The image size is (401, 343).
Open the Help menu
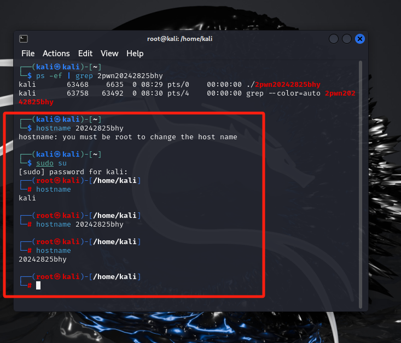(135, 54)
